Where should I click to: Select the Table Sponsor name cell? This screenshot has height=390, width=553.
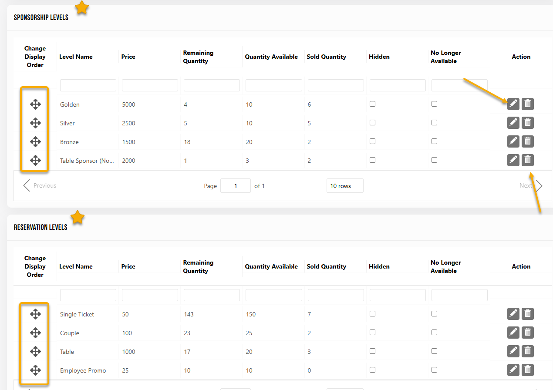(87, 161)
